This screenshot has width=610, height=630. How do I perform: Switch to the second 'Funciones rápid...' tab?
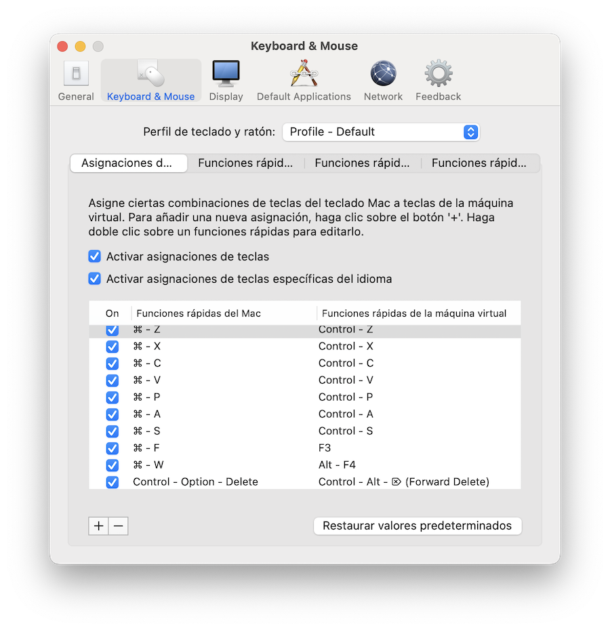[362, 163]
